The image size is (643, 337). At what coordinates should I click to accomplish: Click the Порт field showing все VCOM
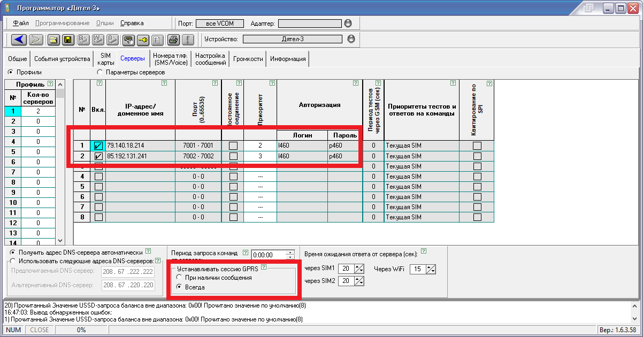[x=219, y=24]
